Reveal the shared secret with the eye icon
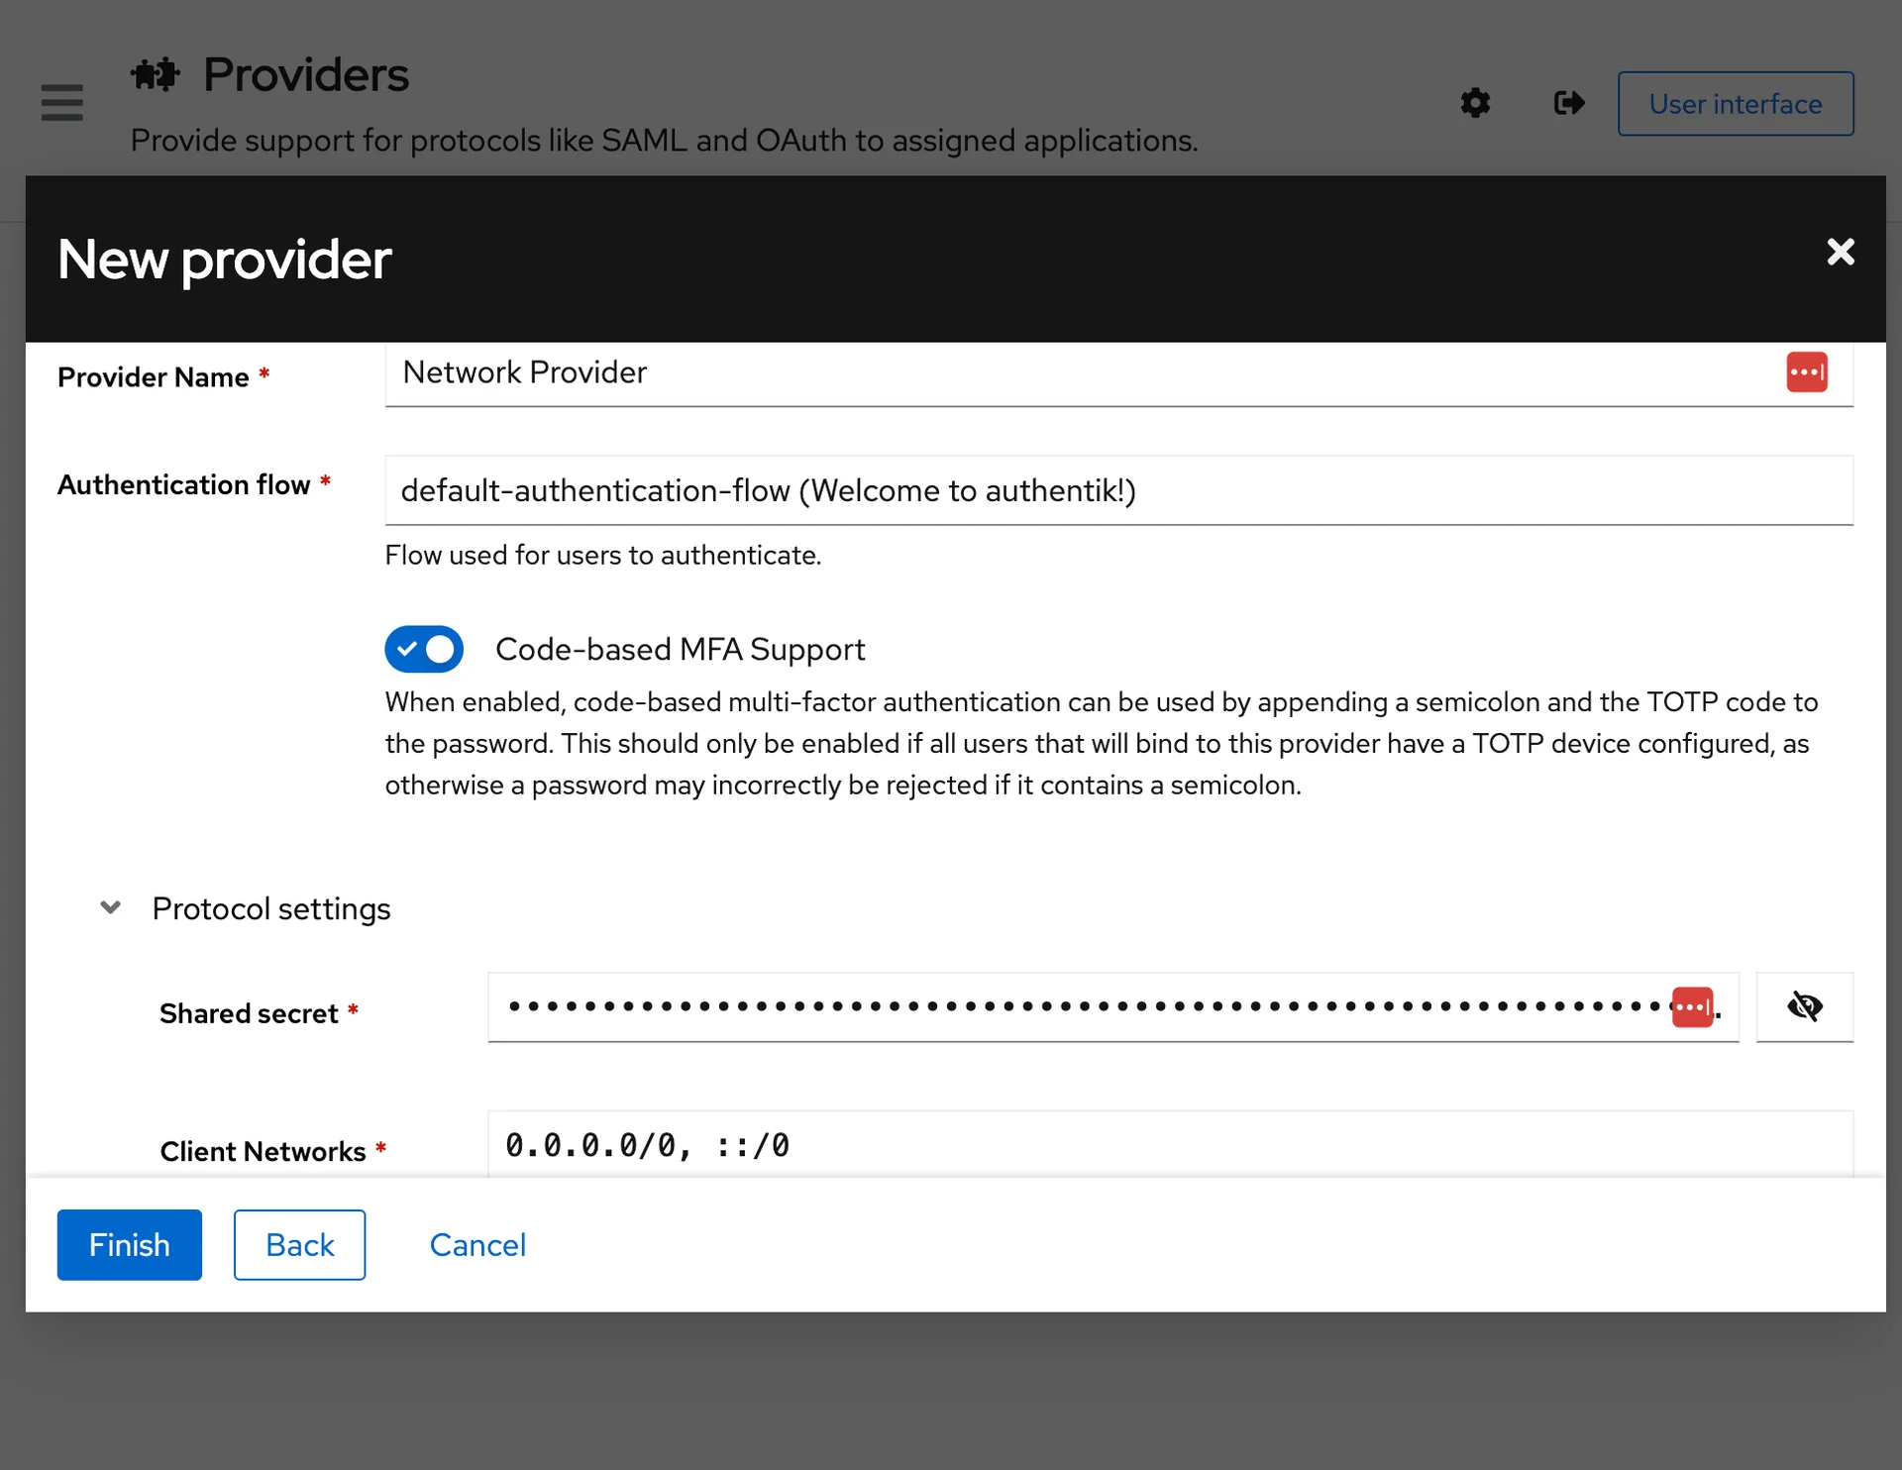The image size is (1902, 1470). [x=1804, y=1007]
